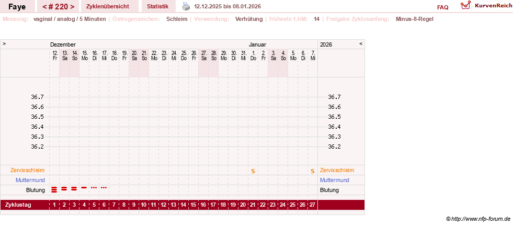Screen dimensions: 513x225
Task: Click the 2026 year label
Action: tap(326, 44)
